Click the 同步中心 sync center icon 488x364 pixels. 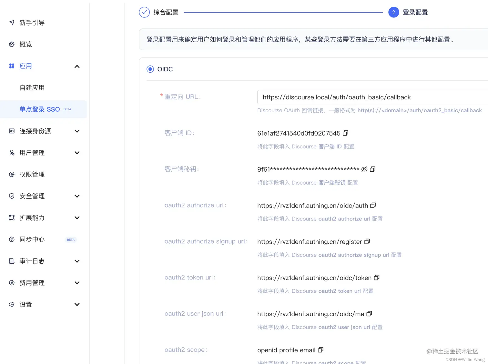12,239
